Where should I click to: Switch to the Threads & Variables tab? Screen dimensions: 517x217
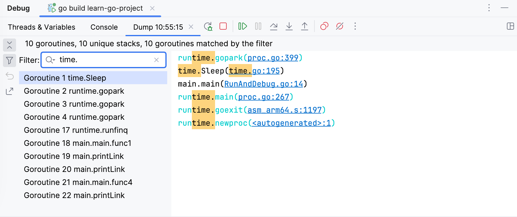coord(42,27)
